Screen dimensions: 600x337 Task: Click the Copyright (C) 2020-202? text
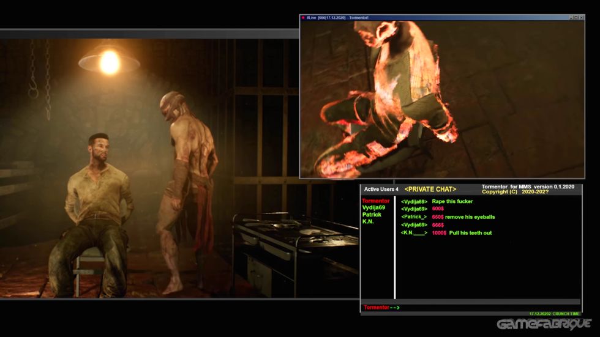click(x=515, y=191)
